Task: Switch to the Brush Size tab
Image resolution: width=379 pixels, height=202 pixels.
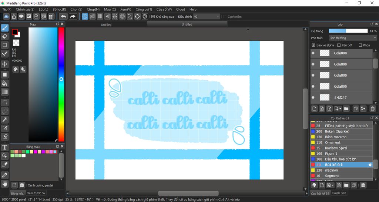Action: pyautogui.click(x=339, y=193)
